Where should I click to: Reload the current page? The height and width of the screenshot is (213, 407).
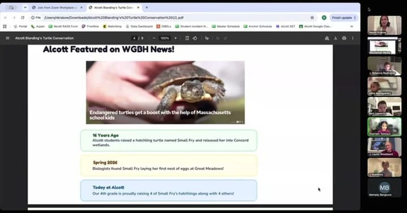pos(23,17)
